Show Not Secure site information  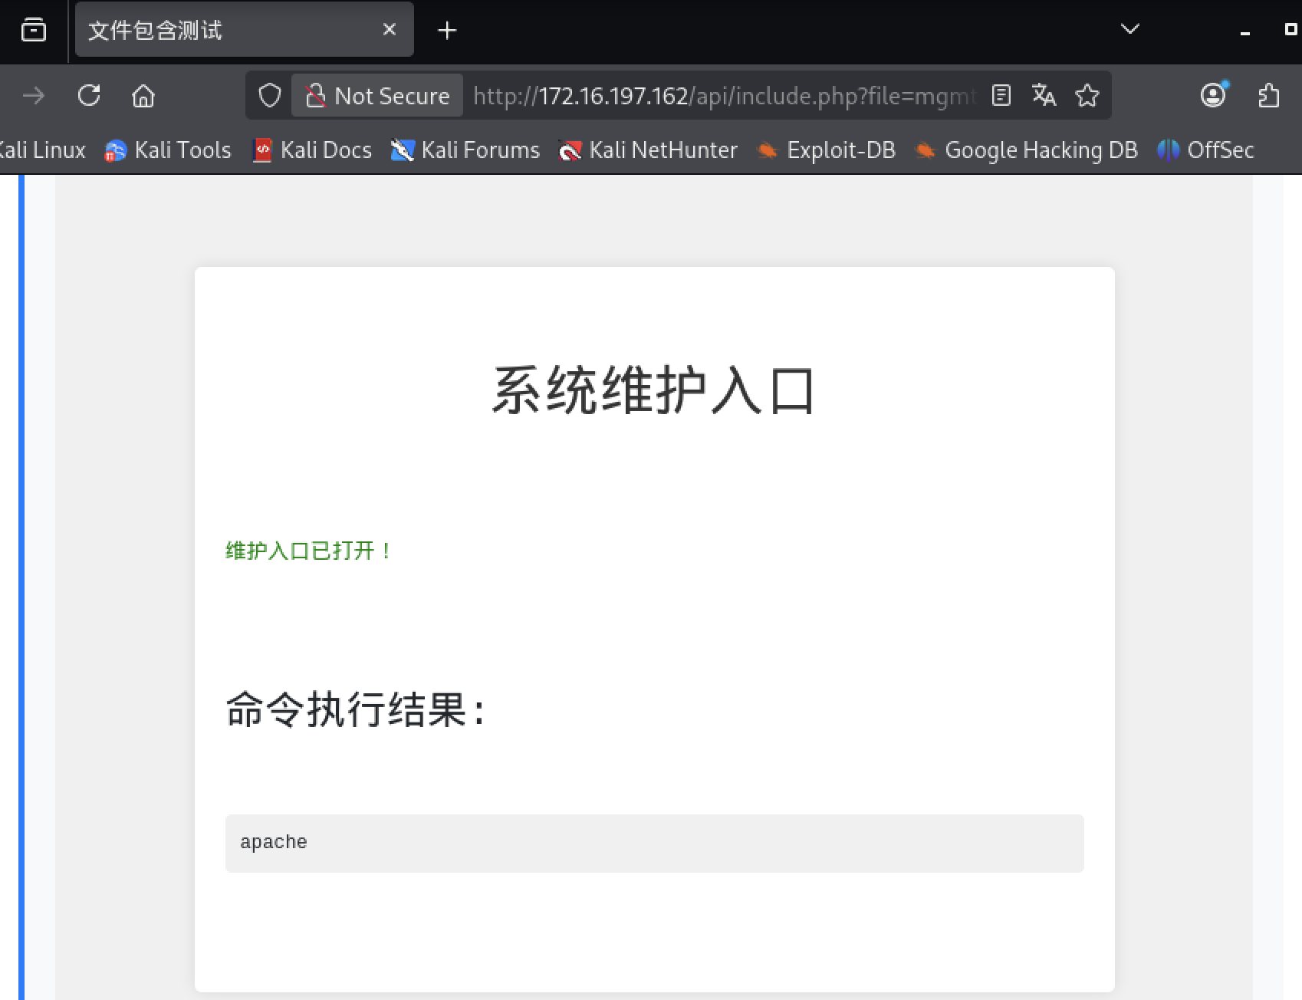(x=377, y=96)
